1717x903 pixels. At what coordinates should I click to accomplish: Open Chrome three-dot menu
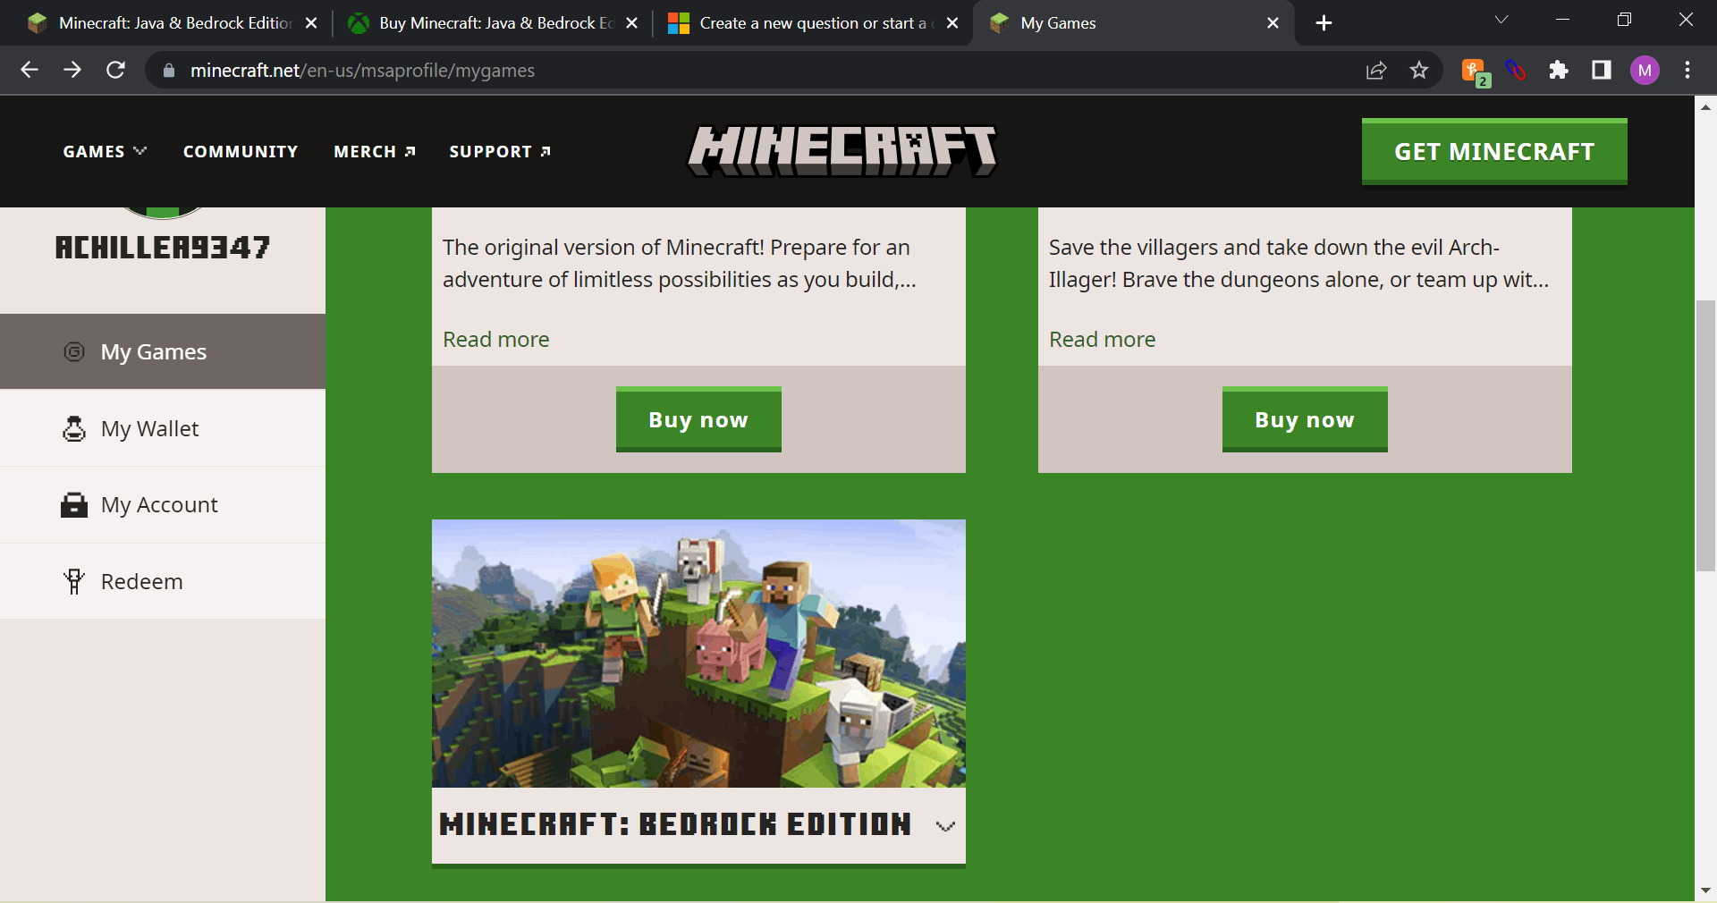(x=1687, y=70)
